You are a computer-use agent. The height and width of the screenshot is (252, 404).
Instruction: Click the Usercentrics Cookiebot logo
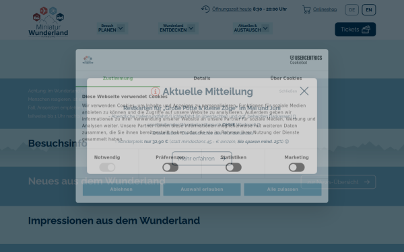tap(306, 60)
